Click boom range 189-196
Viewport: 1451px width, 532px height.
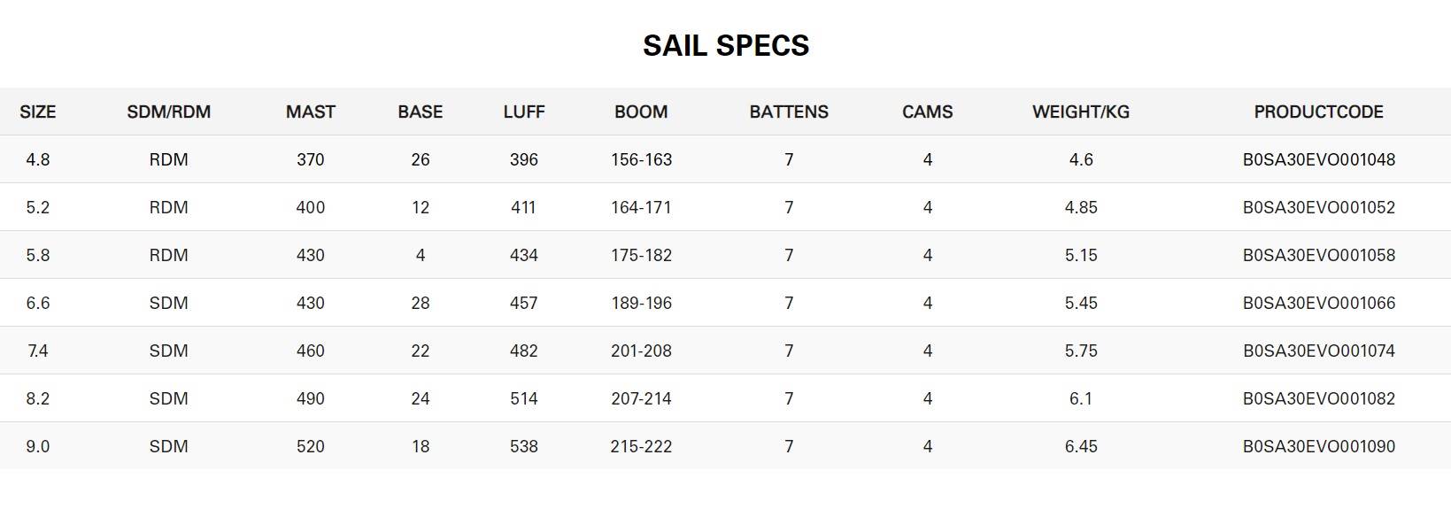[x=641, y=304]
